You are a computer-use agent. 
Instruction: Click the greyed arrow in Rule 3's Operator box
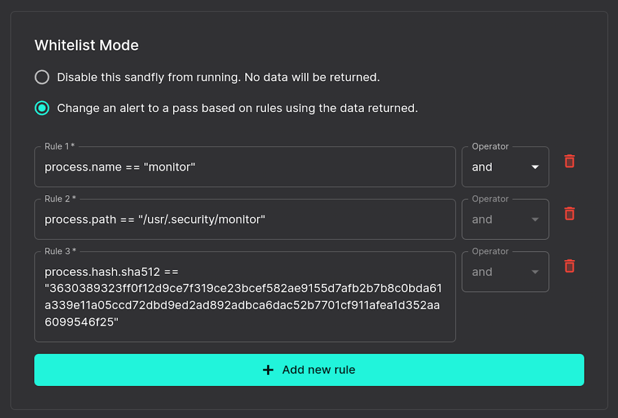point(535,272)
